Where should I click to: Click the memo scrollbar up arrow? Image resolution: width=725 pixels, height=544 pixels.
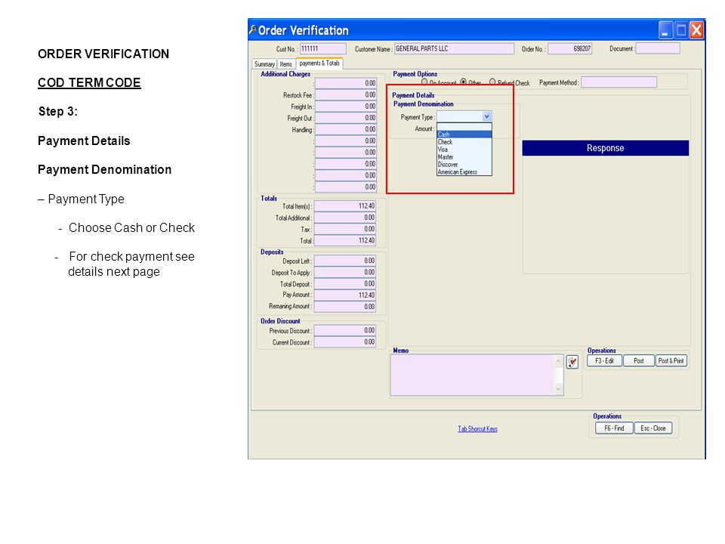558,361
